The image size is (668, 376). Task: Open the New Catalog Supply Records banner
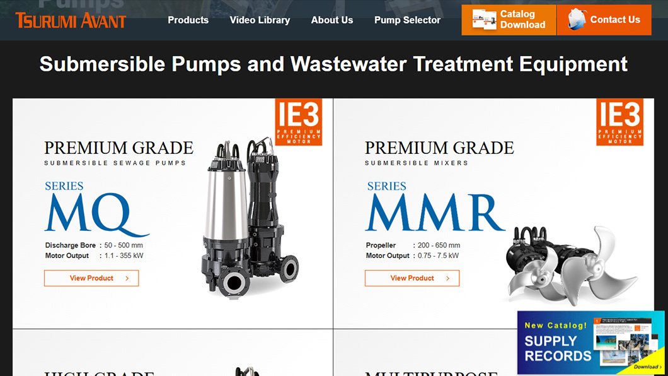(591, 343)
